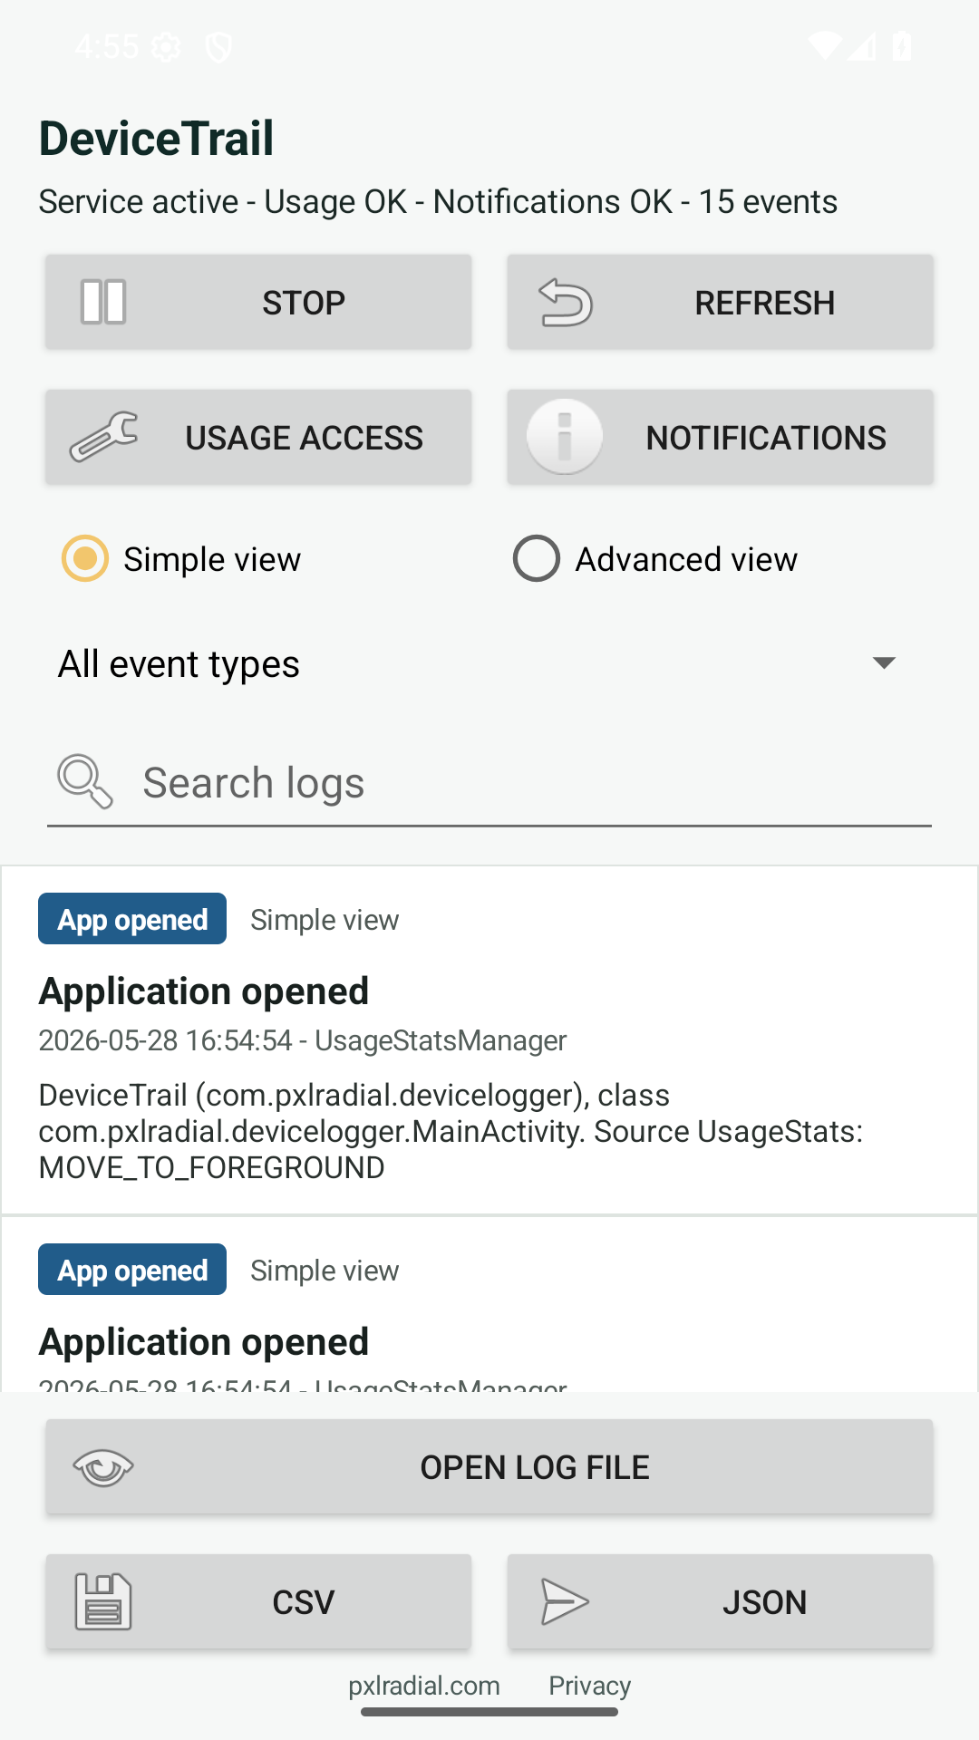Tap the info icon on NOTIFICATIONS
979x1740 pixels.
pos(565,437)
